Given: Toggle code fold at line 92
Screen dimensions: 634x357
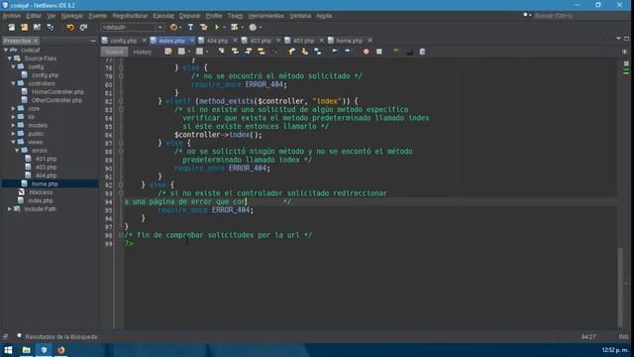Looking at the screenshot, I should pyautogui.click(x=121, y=185).
